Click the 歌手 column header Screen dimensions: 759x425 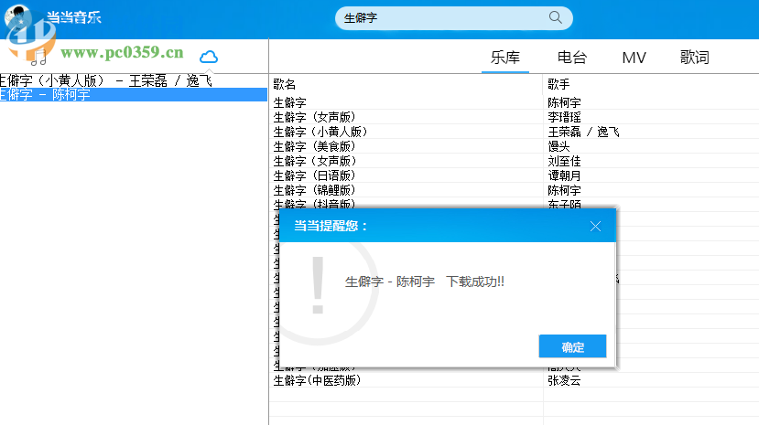(x=558, y=84)
